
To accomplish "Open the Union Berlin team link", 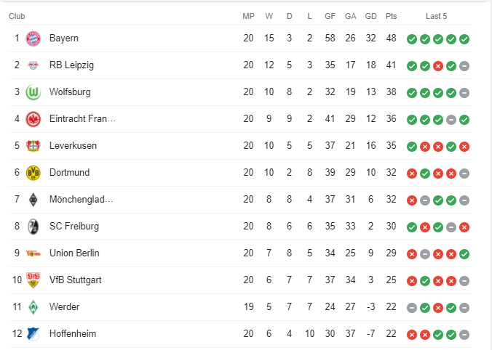I will [74, 253].
